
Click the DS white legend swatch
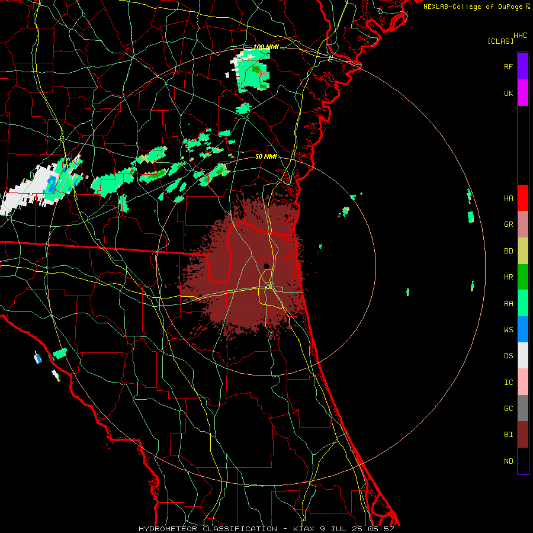pos(523,355)
